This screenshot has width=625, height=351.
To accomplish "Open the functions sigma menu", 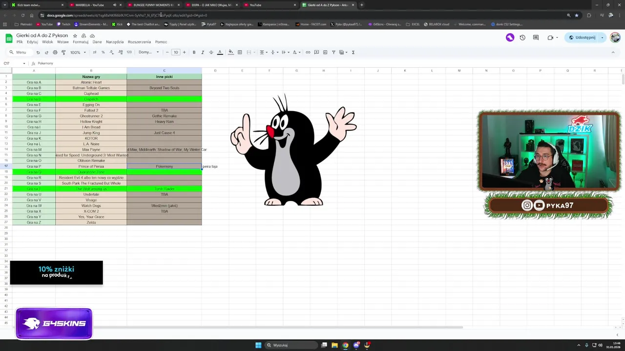I will (x=353, y=52).
